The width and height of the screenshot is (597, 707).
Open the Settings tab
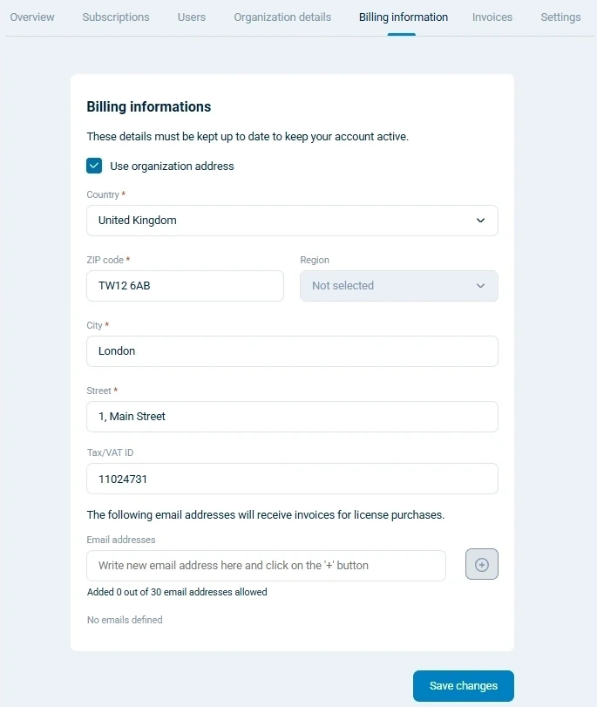point(560,17)
